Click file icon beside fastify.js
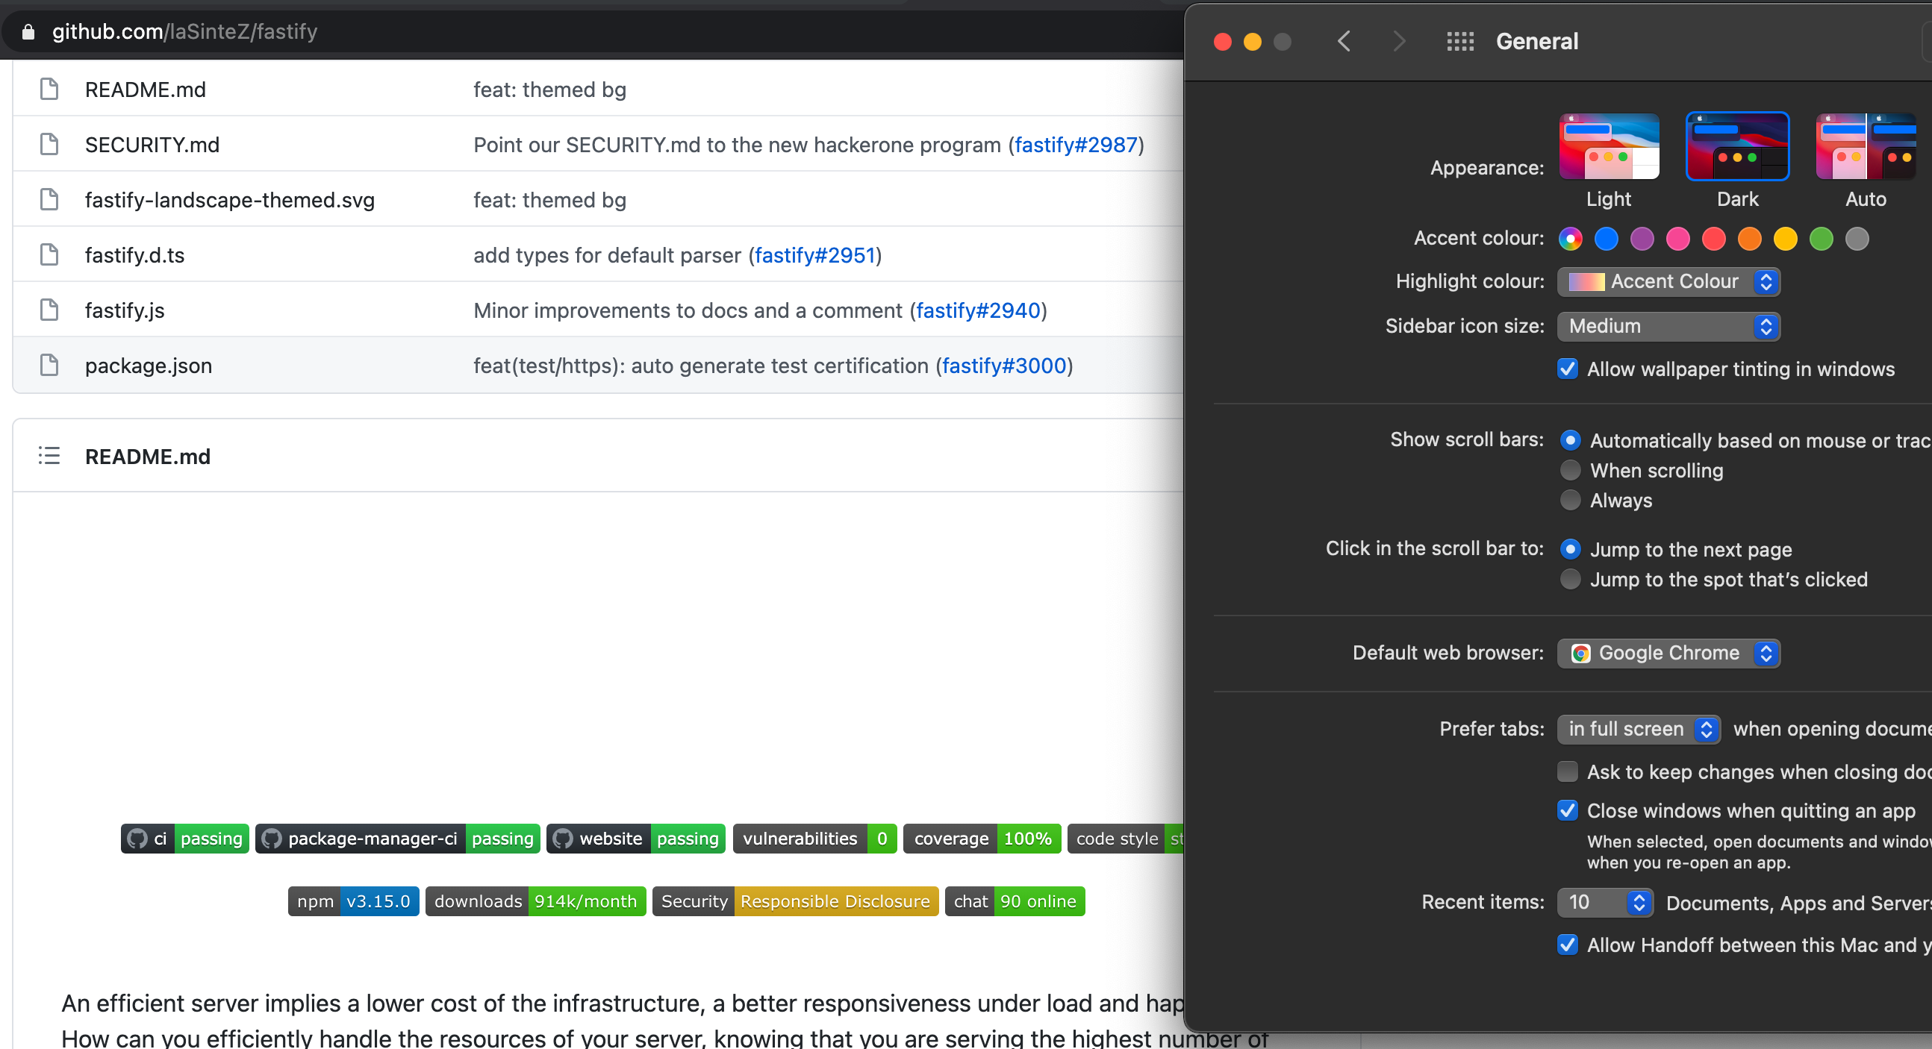Image resolution: width=1932 pixels, height=1049 pixels. [49, 310]
